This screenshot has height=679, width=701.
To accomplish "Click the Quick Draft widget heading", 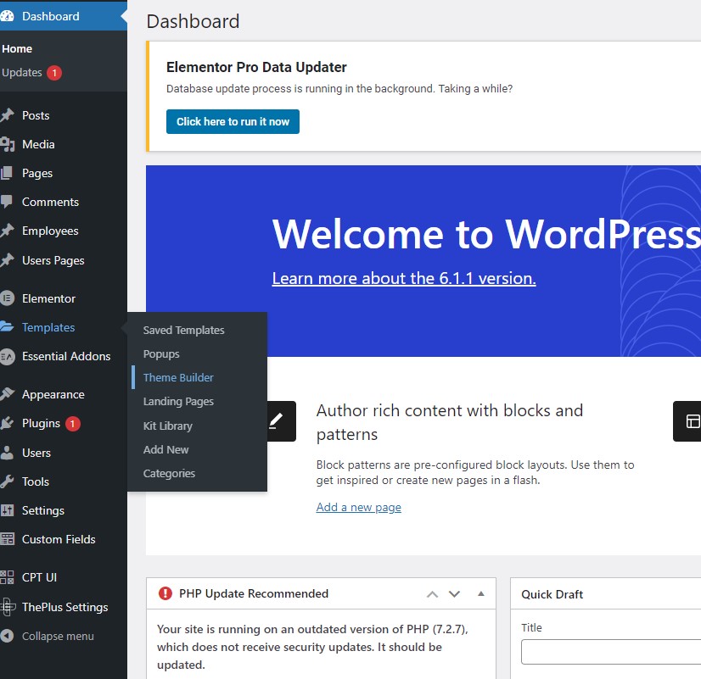I will (552, 594).
